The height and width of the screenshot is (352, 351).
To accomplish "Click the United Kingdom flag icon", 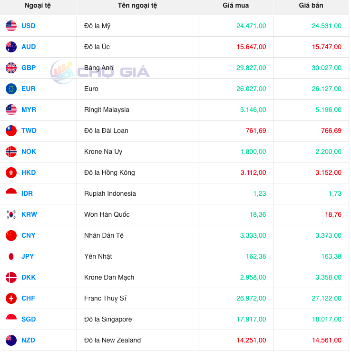I will pos(11,68).
